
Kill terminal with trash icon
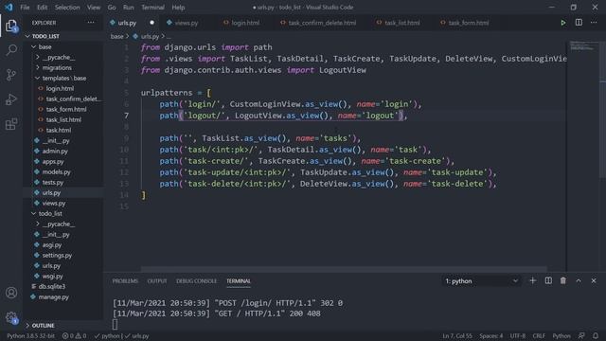[x=563, y=280]
